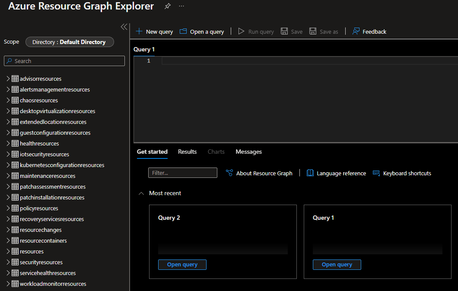Click the table icon beside chaosresources

click(15, 100)
